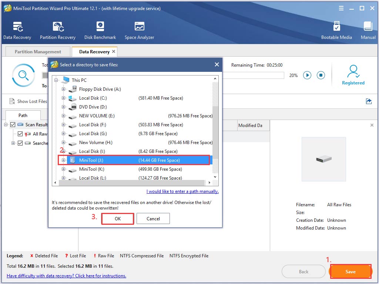Expand DVD Drive (D:) node

[x=63, y=107]
